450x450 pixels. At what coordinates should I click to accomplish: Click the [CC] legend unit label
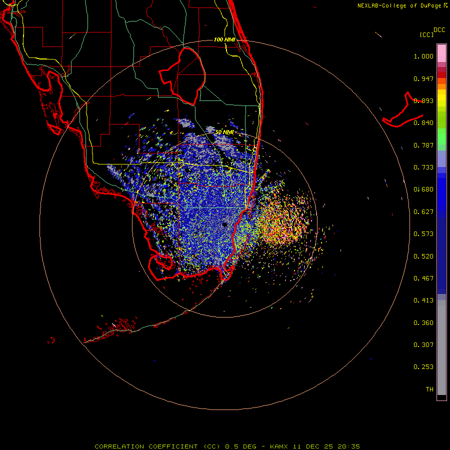point(427,34)
